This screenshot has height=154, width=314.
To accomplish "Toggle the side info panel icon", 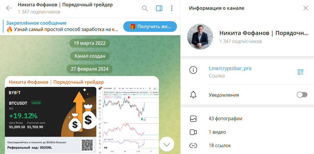I will [159, 8].
